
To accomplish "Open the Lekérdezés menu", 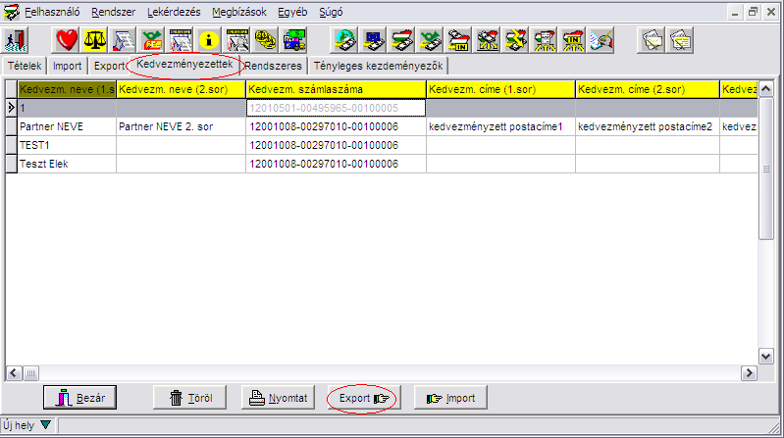I will coord(174,12).
